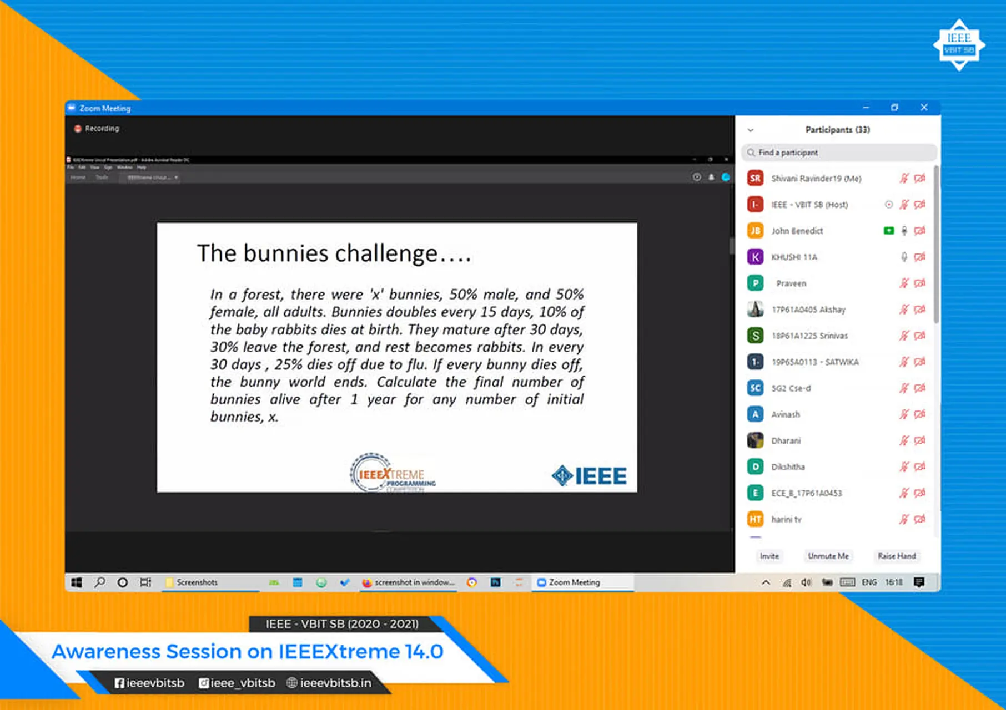Viewport: 1006px width, 710px height.
Task: Click the recording indicator next to IEEE - VBIT SB (Host)
Action: 888,204
